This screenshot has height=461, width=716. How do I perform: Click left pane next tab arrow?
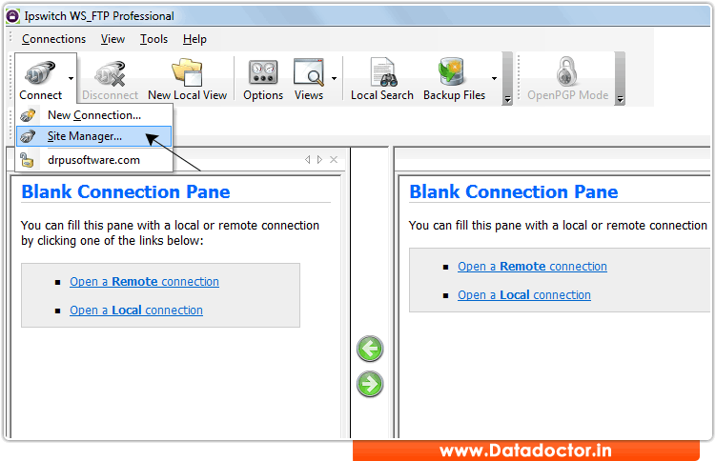pyautogui.click(x=319, y=160)
